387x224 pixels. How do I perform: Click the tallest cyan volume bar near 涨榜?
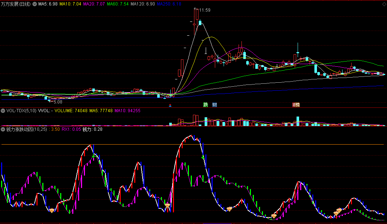click(298, 121)
